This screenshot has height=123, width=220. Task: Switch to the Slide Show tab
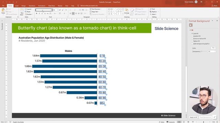click(52, 6)
